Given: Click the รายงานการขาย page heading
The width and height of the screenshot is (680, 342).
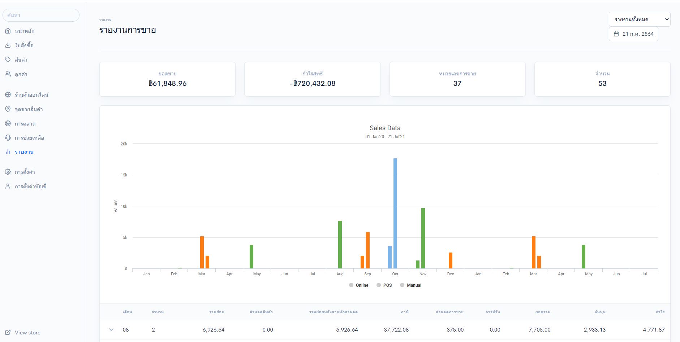Looking at the screenshot, I should point(128,30).
